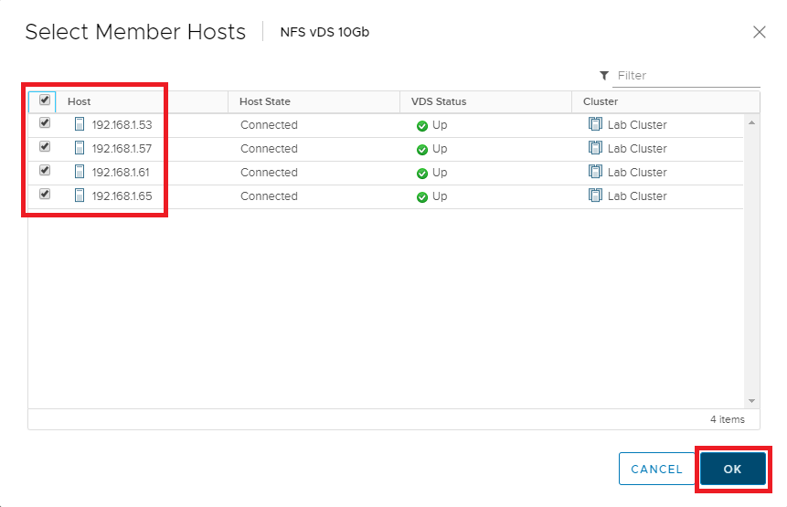Click the Lab Cluster icon in first row

pos(595,124)
